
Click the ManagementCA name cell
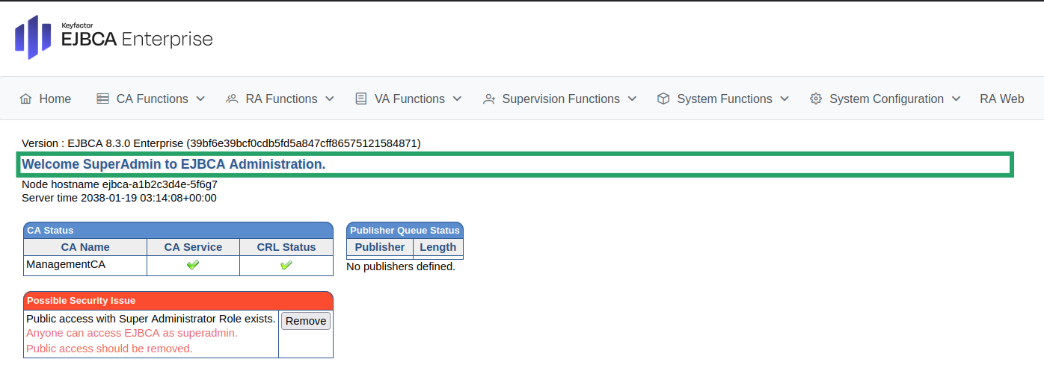point(66,264)
